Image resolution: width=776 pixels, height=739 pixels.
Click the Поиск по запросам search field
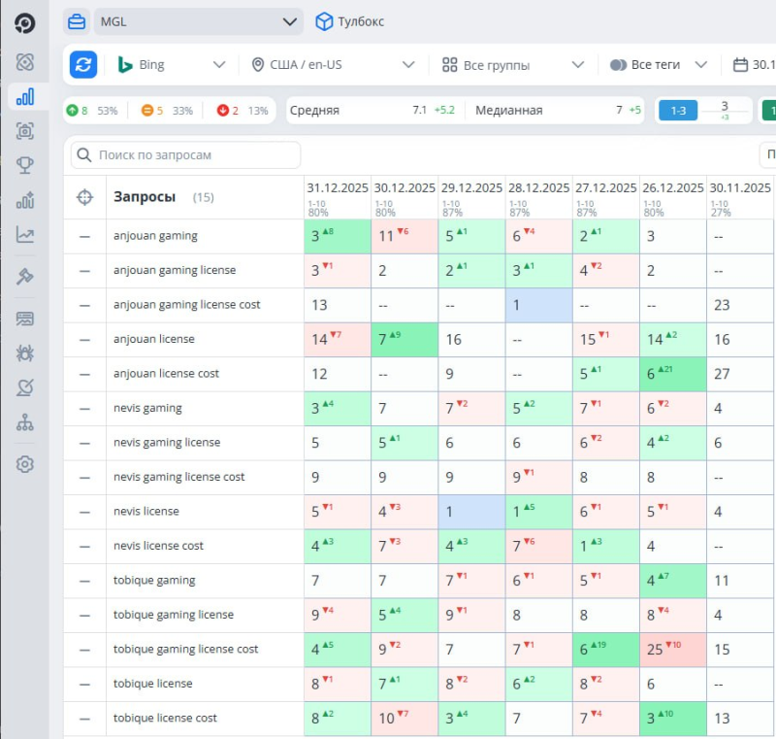(185, 155)
